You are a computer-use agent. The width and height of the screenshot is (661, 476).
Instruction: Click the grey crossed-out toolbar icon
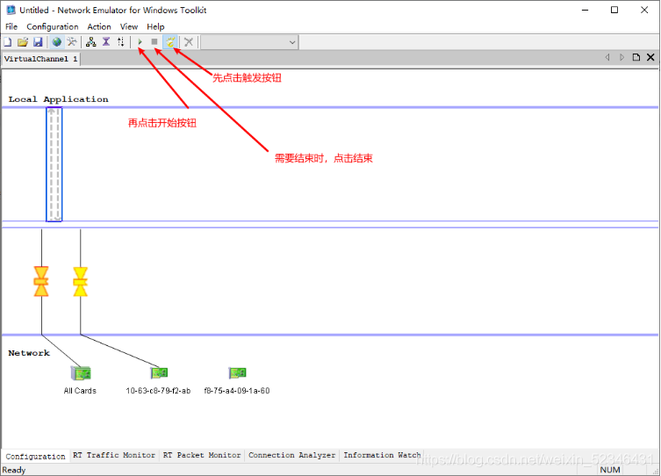(x=189, y=42)
